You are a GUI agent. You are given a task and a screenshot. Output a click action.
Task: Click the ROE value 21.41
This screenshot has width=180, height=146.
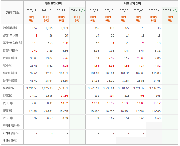(34, 66)
